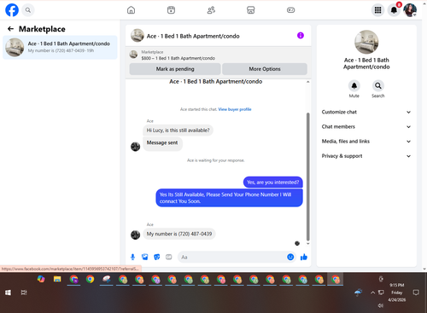Go to the Home feed icon
This screenshot has width=427, height=313.
[131, 10]
